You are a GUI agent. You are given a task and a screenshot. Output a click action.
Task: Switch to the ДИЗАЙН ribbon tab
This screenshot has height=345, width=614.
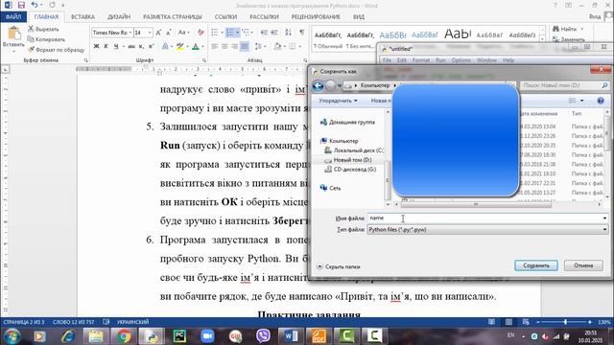[x=119, y=17]
